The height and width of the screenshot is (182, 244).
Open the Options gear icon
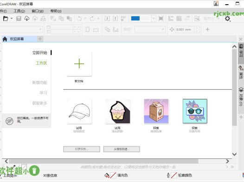point(227,19)
